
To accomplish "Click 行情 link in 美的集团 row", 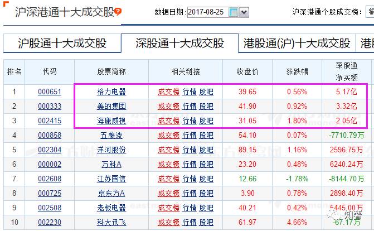I will pyautogui.click(x=190, y=107).
